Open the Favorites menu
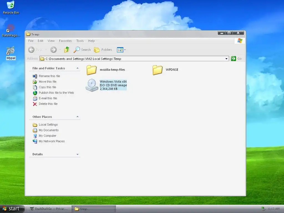The image size is (284, 213). [x=65, y=41]
